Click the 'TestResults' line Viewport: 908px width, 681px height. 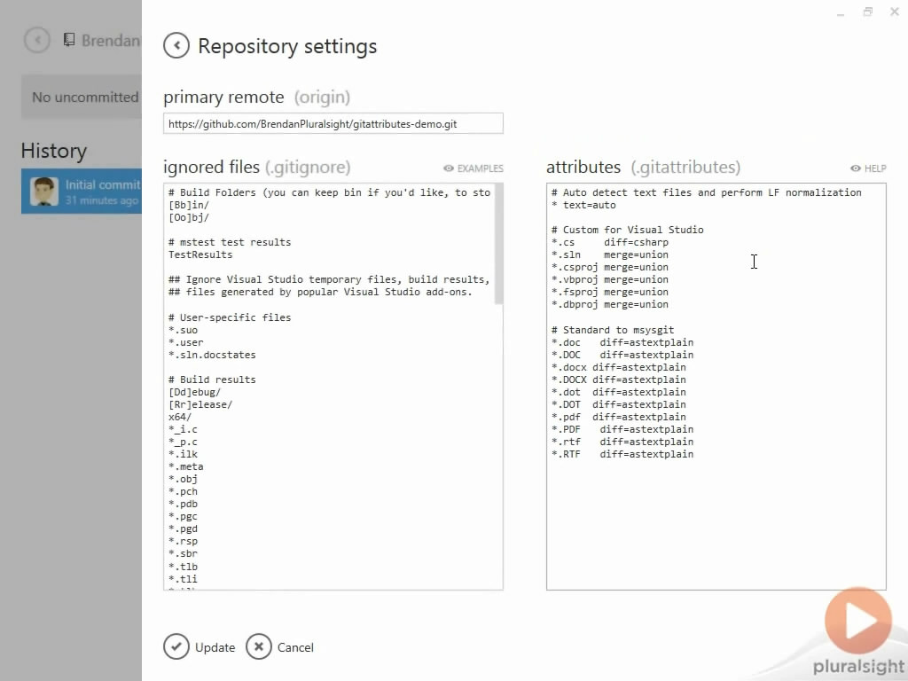(x=200, y=254)
